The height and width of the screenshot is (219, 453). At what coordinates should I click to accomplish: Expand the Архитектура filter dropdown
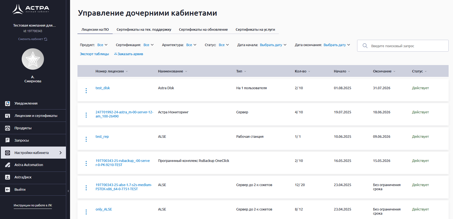(x=191, y=45)
